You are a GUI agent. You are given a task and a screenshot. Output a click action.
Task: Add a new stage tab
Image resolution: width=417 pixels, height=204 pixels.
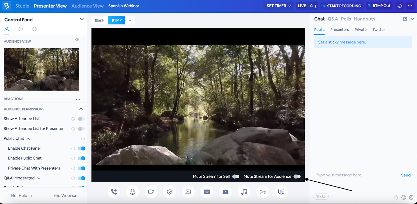point(130,20)
